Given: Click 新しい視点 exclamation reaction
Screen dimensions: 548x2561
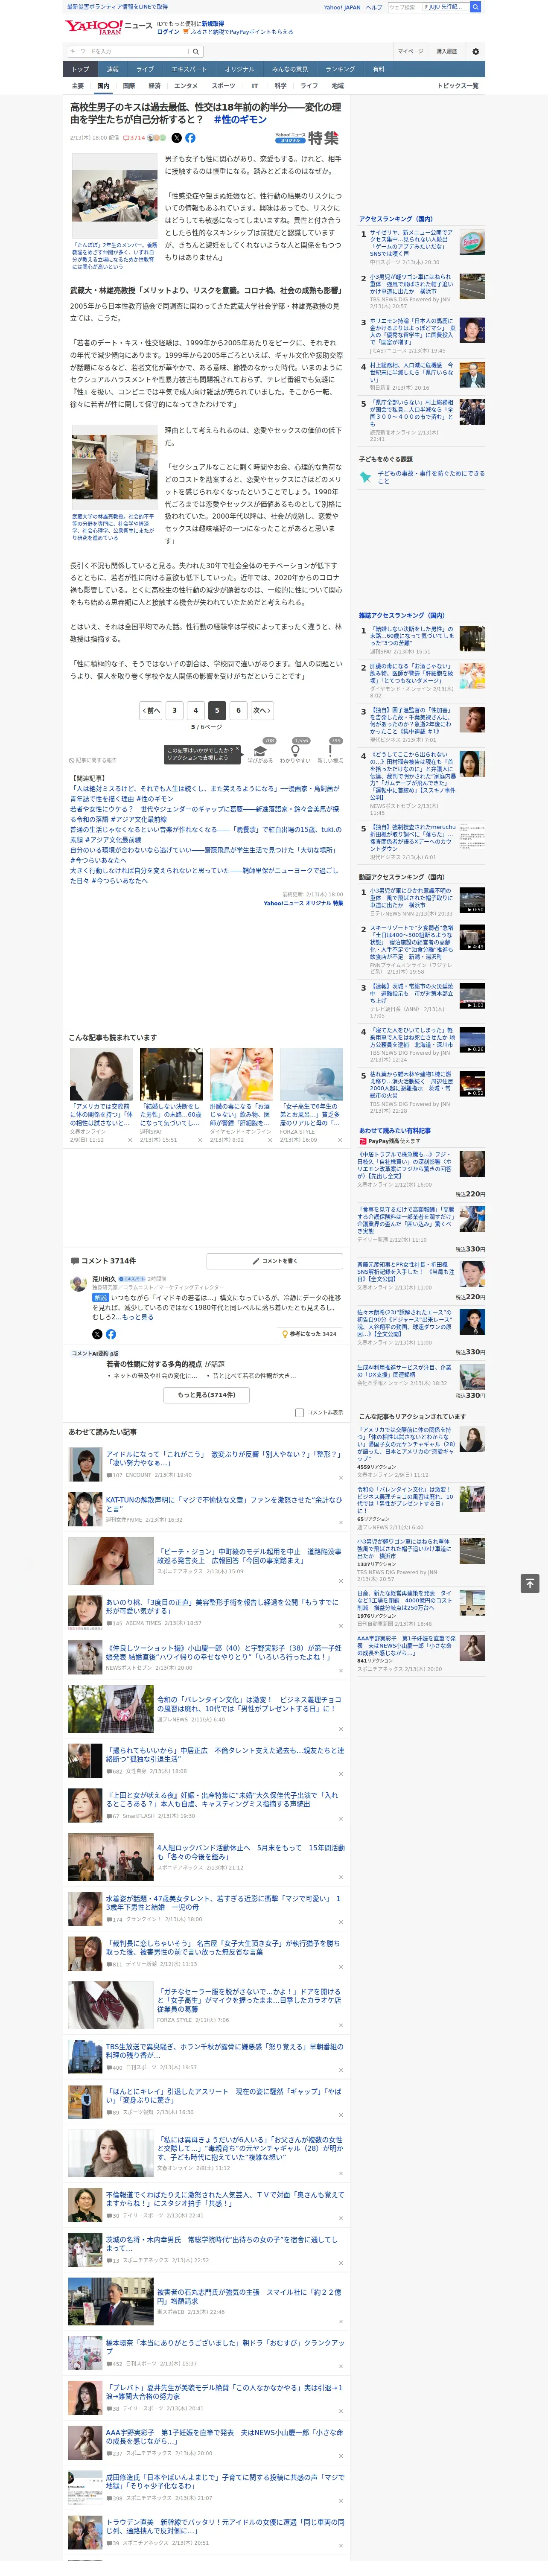Looking at the screenshot, I should (x=330, y=752).
